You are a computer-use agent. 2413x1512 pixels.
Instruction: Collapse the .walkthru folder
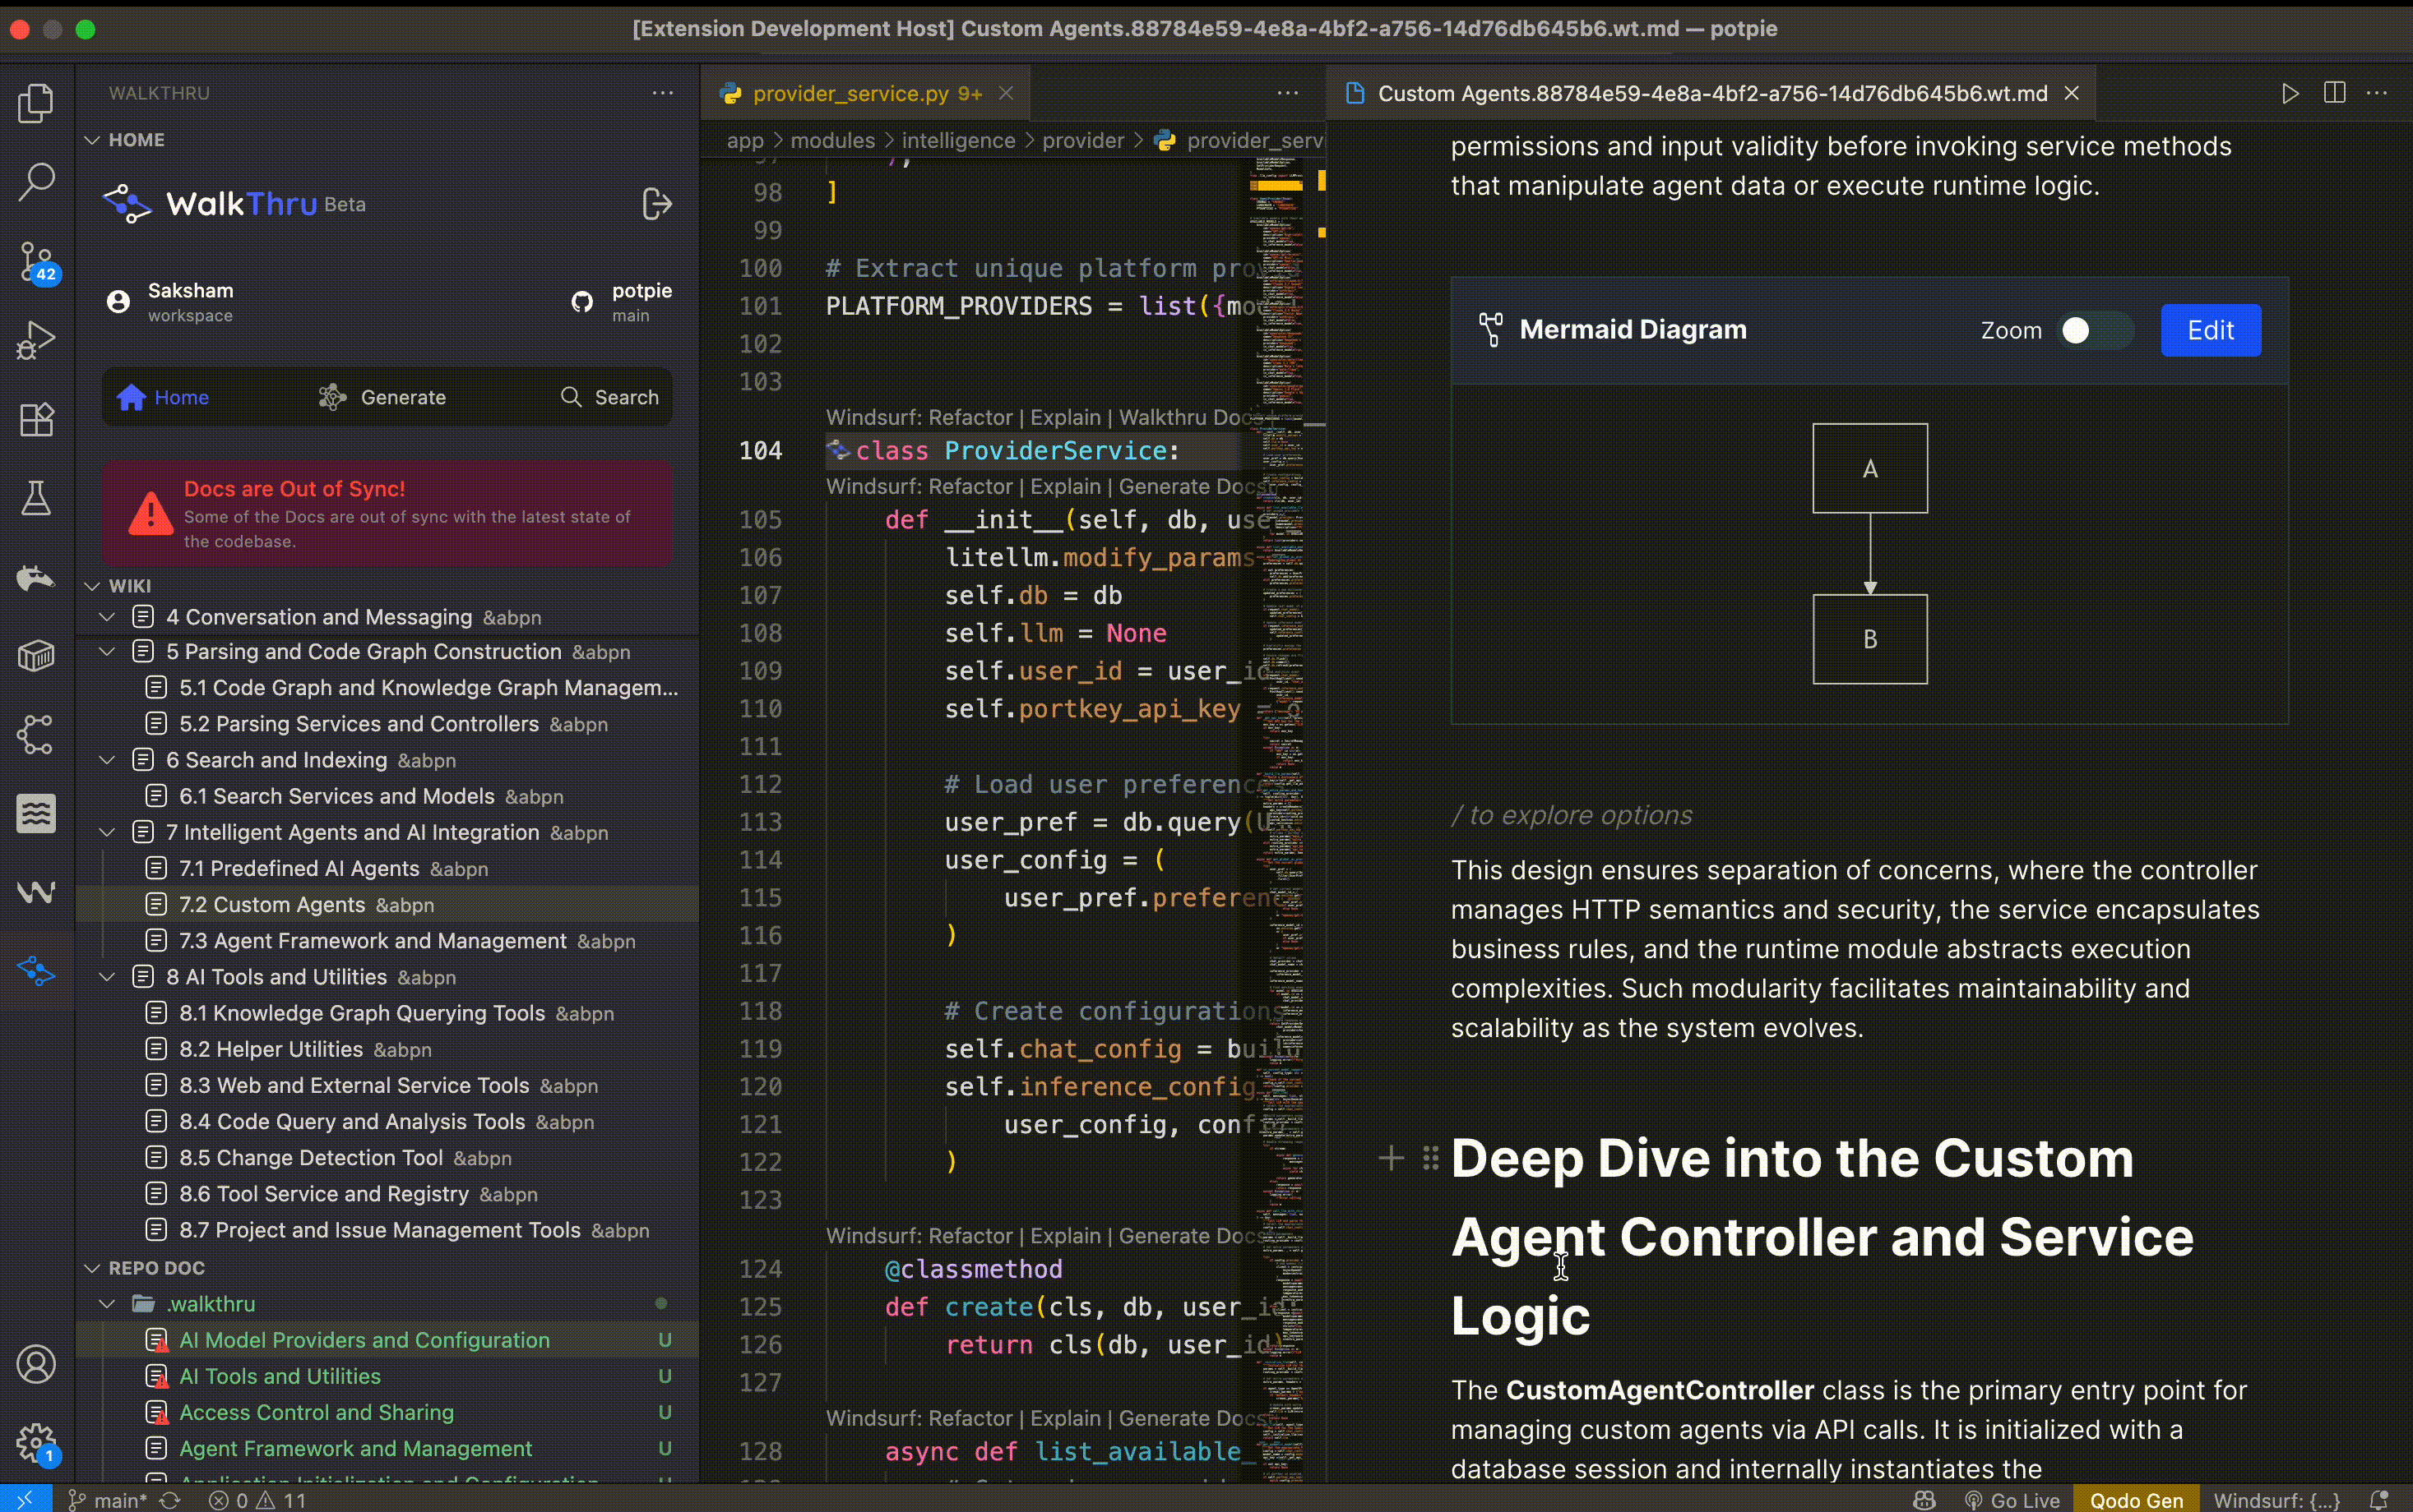(x=107, y=1304)
